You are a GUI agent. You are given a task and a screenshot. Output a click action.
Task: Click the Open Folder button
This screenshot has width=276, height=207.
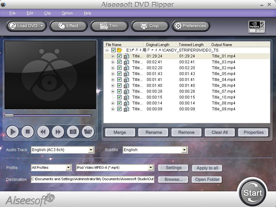(x=207, y=180)
